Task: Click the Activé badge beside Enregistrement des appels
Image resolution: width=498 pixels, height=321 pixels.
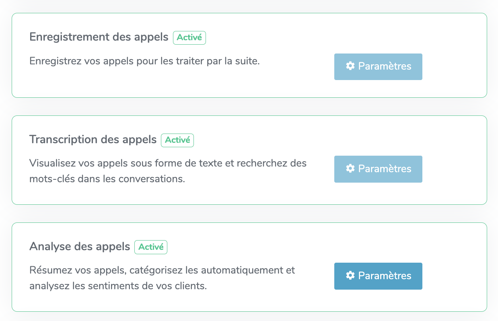Action: click(x=189, y=37)
